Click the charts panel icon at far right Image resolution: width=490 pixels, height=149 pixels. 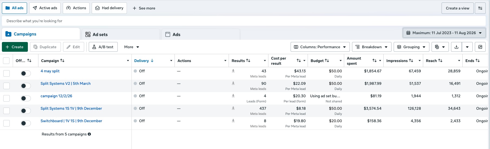[x=480, y=47]
